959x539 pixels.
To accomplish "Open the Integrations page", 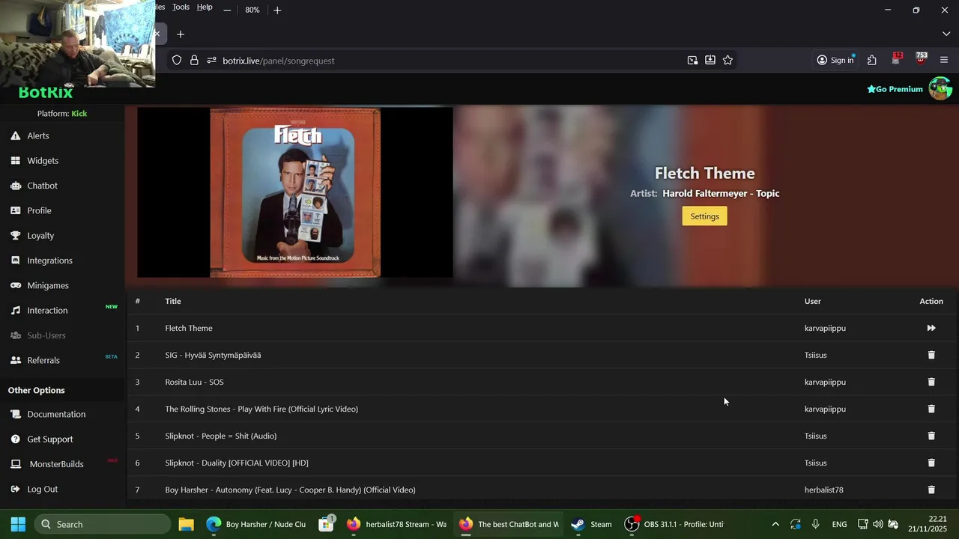I will (x=49, y=261).
